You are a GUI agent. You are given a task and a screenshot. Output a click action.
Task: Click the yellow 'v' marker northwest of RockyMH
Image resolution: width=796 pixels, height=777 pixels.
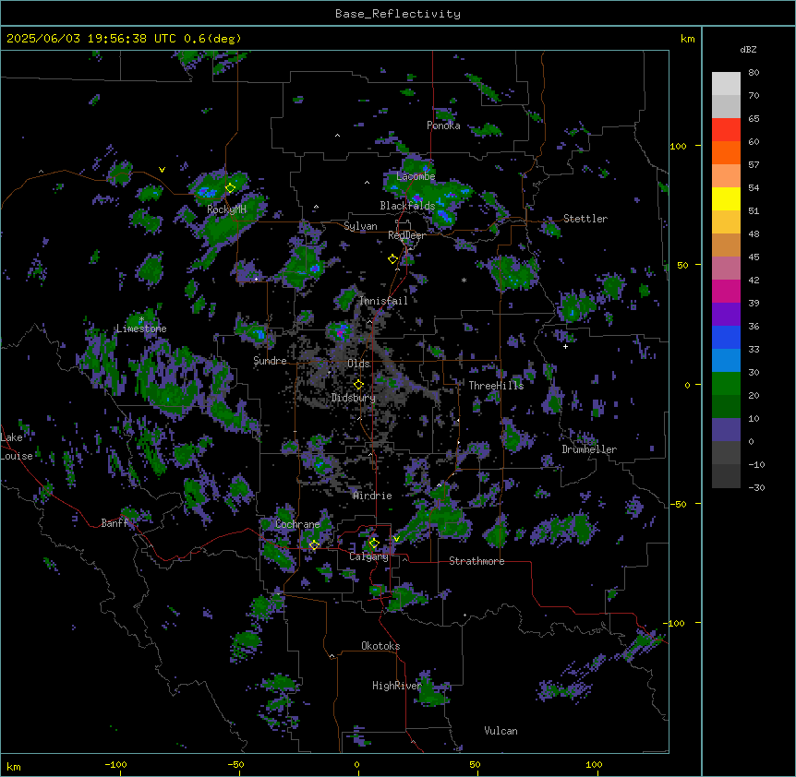162,170
